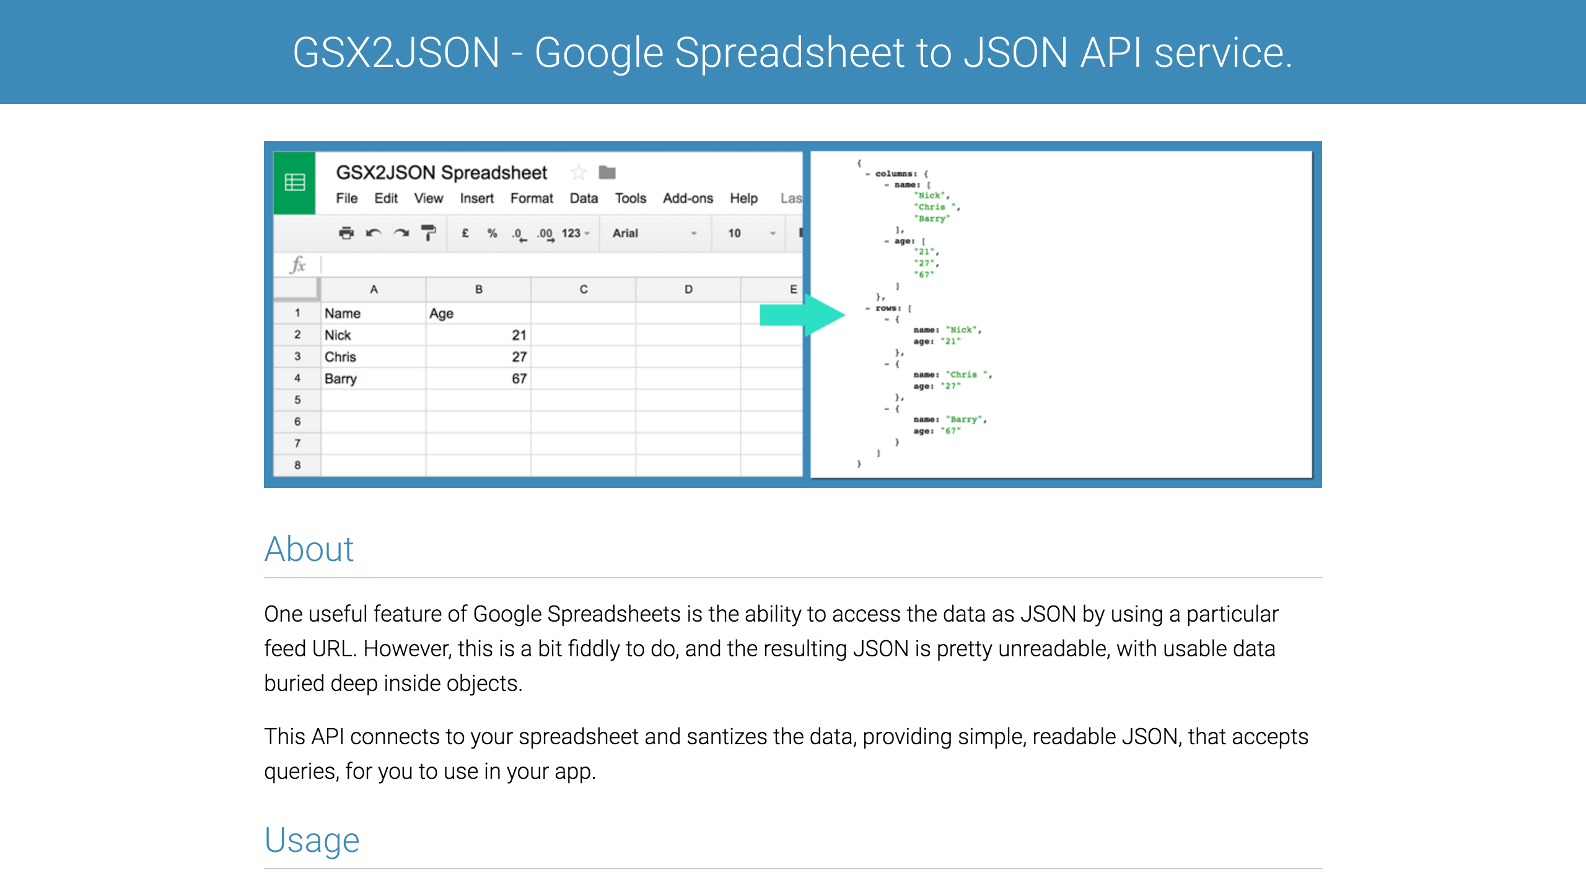Open the Add-ons menu
Image resolution: width=1586 pixels, height=873 pixels.
click(x=687, y=198)
